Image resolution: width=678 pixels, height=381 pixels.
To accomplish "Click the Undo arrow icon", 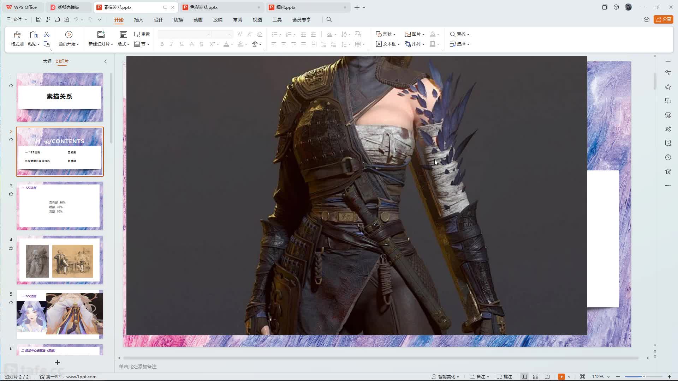I will tap(76, 20).
